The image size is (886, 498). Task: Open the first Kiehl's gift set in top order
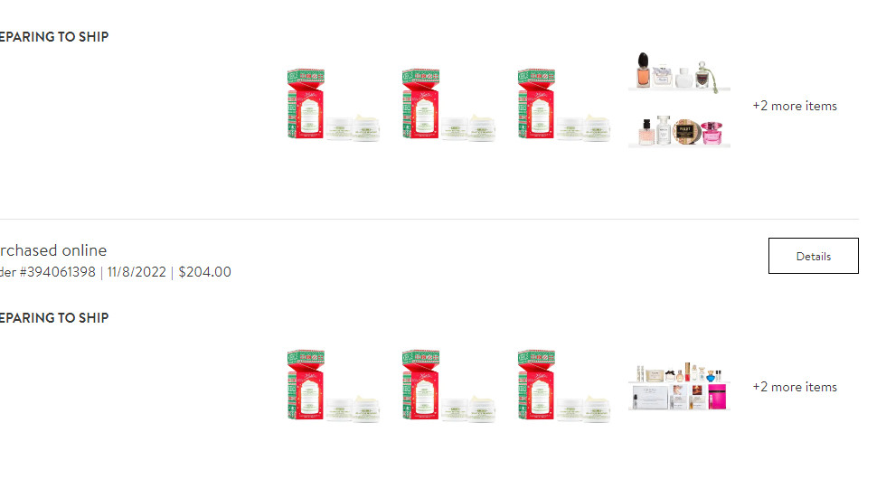[x=334, y=105]
